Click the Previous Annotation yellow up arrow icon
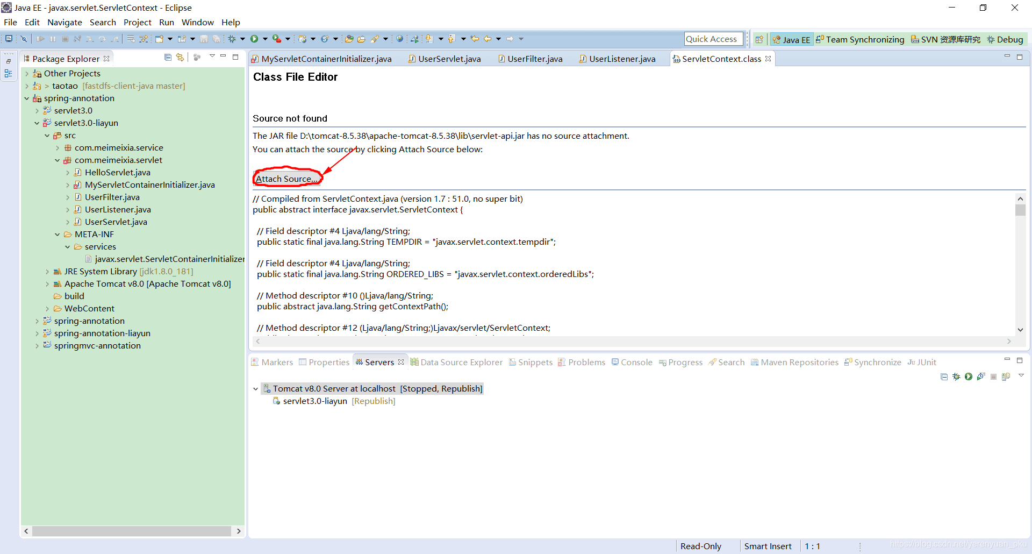 pos(452,39)
